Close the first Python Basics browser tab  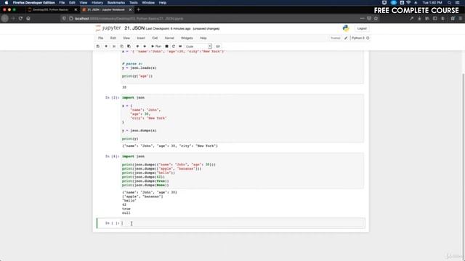point(76,9)
